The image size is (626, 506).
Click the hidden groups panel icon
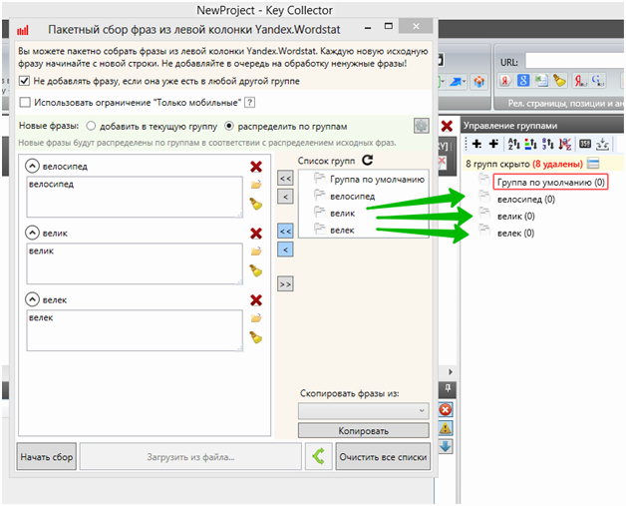pos(593,164)
